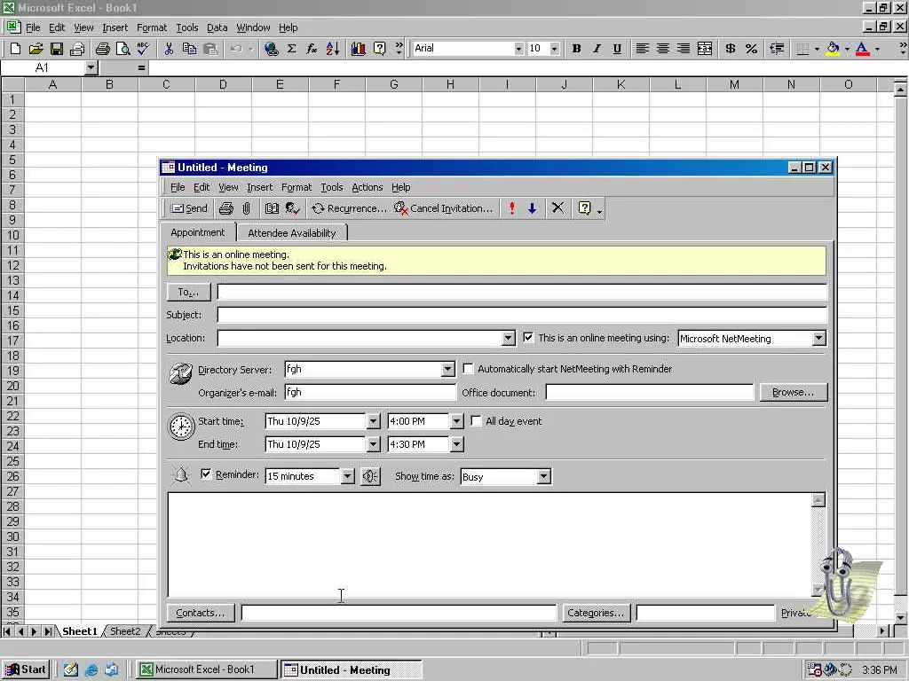Expand the Microsoft NetMeeting dropdown

[x=818, y=338]
